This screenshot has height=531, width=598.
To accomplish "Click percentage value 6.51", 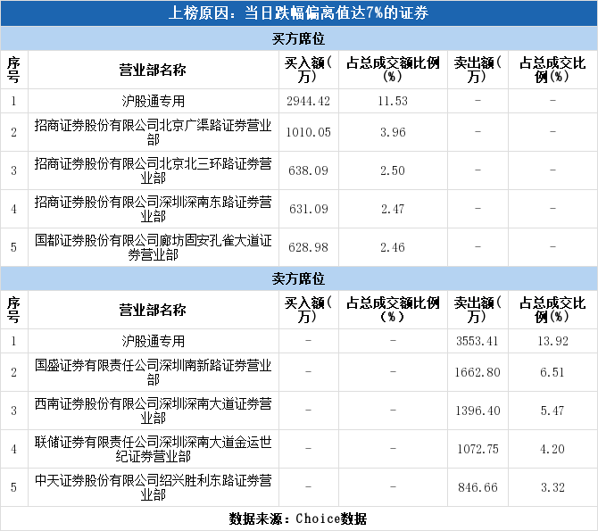I will point(552,372).
